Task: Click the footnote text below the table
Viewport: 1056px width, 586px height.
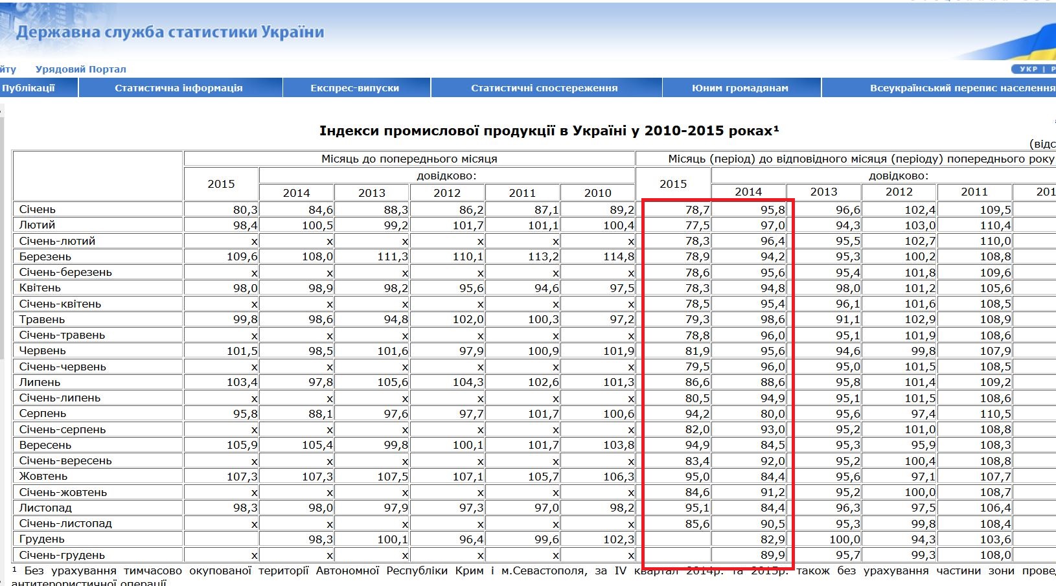Action: pyautogui.click(x=324, y=571)
